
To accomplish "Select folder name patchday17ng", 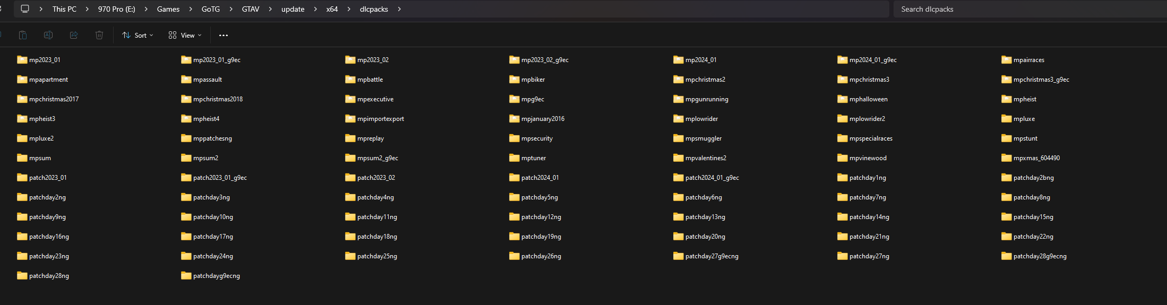I will coord(213,237).
